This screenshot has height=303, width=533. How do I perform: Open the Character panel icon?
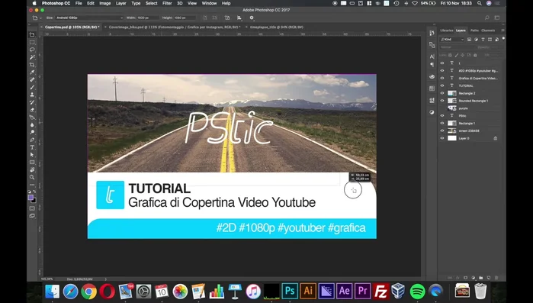(x=432, y=56)
